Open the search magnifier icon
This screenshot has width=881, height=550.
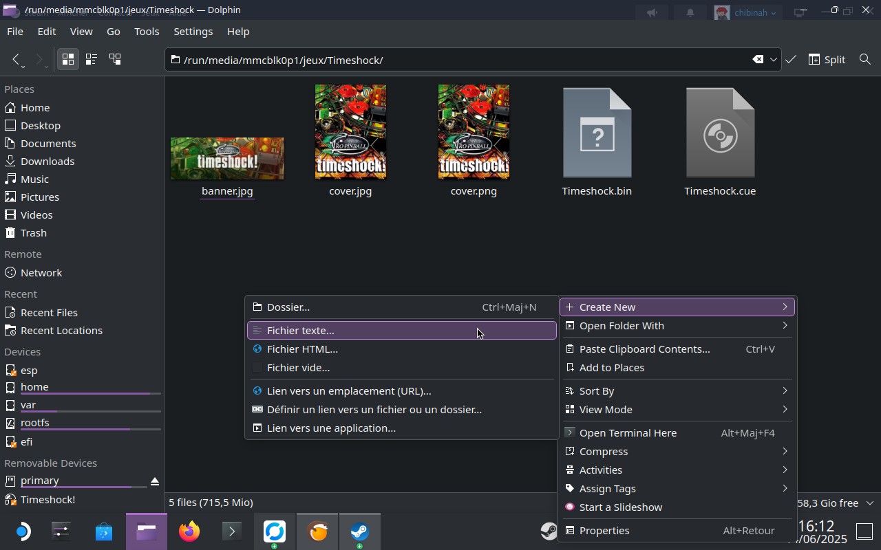click(x=865, y=60)
